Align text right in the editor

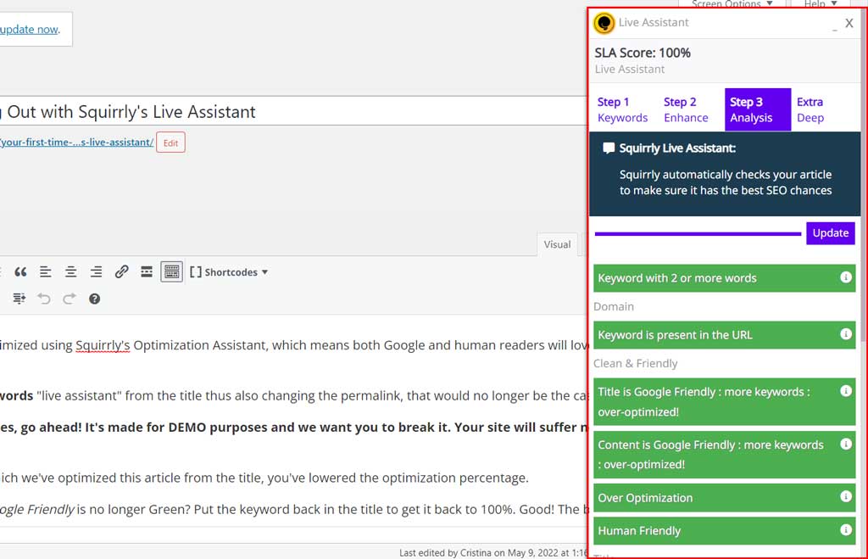coord(97,272)
